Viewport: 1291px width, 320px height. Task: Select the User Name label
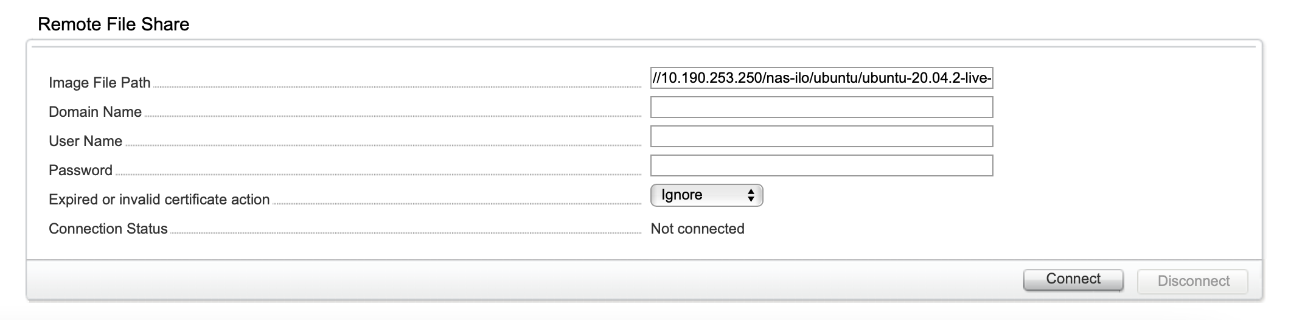coord(86,141)
